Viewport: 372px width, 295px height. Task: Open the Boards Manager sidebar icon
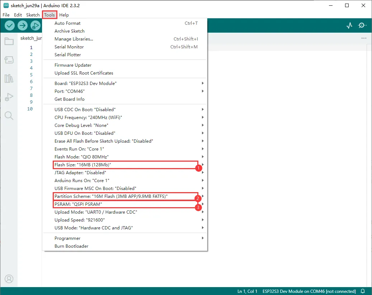9,60
